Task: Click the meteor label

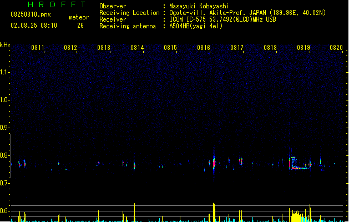Action: point(79,17)
